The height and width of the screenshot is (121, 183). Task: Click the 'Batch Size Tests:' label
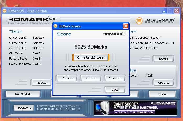click(20, 64)
